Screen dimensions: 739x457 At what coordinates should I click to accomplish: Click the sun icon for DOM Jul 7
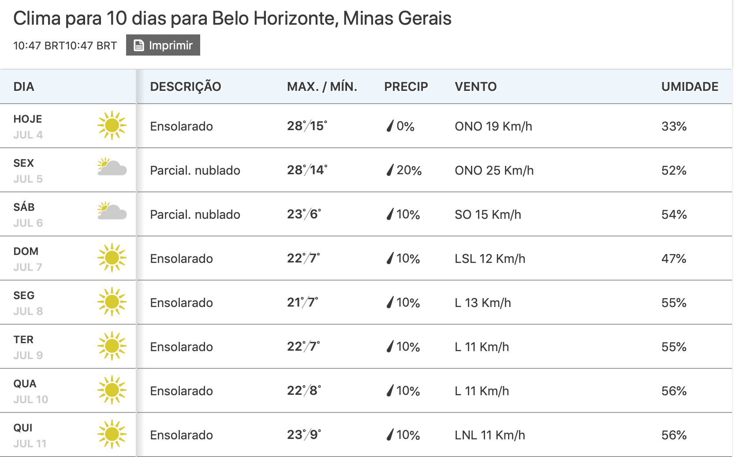pos(112,258)
